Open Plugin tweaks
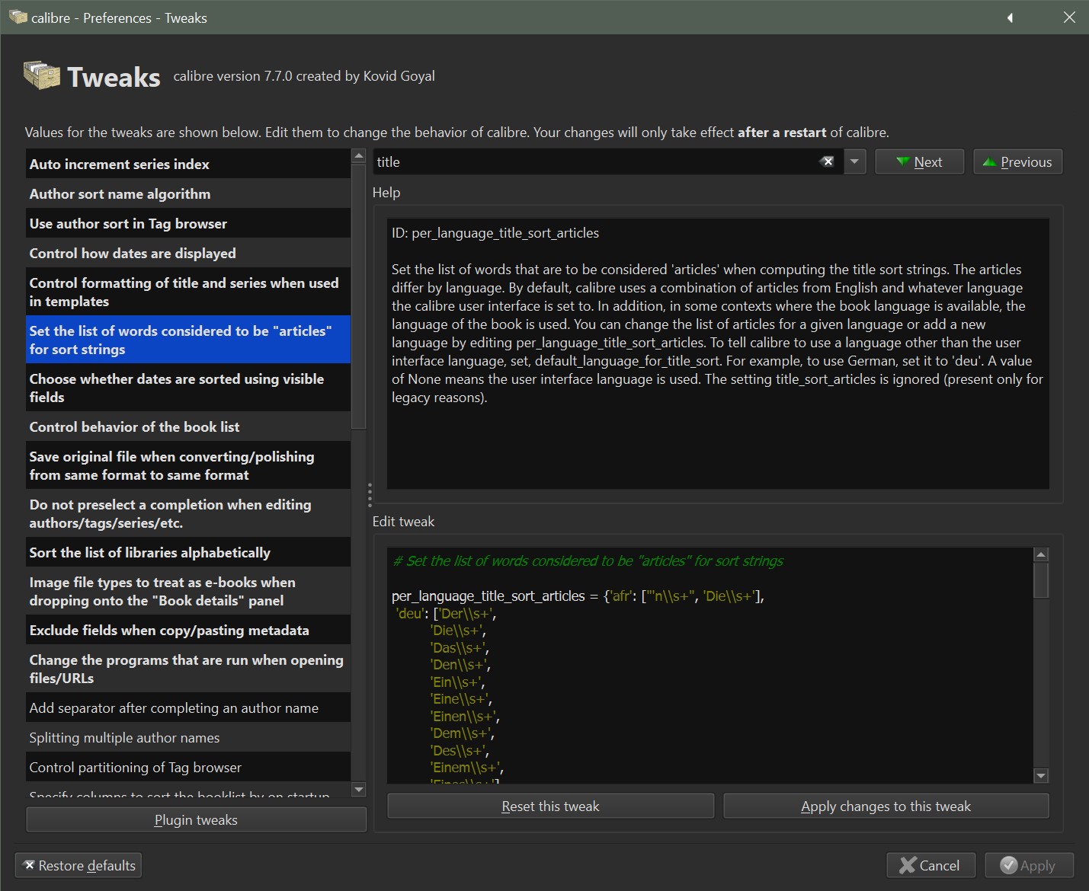1089x891 pixels. pyautogui.click(x=196, y=819)
